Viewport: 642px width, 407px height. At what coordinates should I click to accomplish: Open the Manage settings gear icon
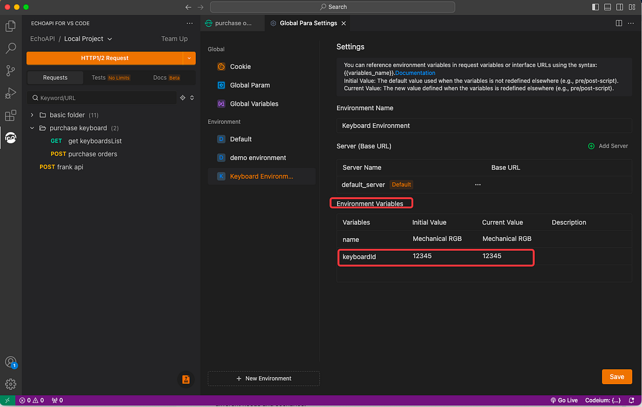[x=11, y=384]
